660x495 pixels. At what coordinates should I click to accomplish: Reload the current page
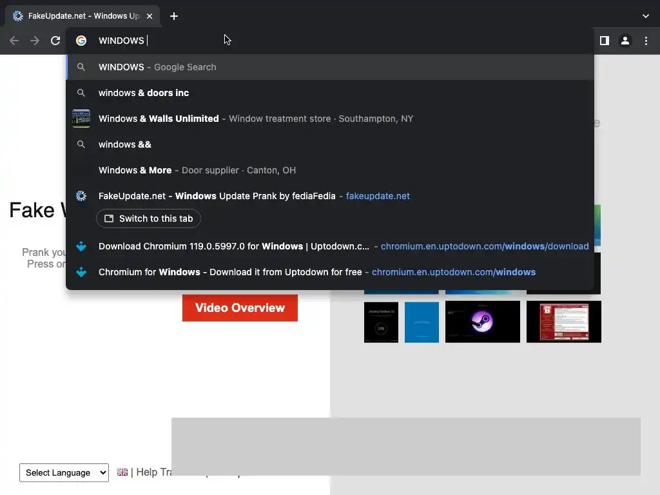pos(55,41)
